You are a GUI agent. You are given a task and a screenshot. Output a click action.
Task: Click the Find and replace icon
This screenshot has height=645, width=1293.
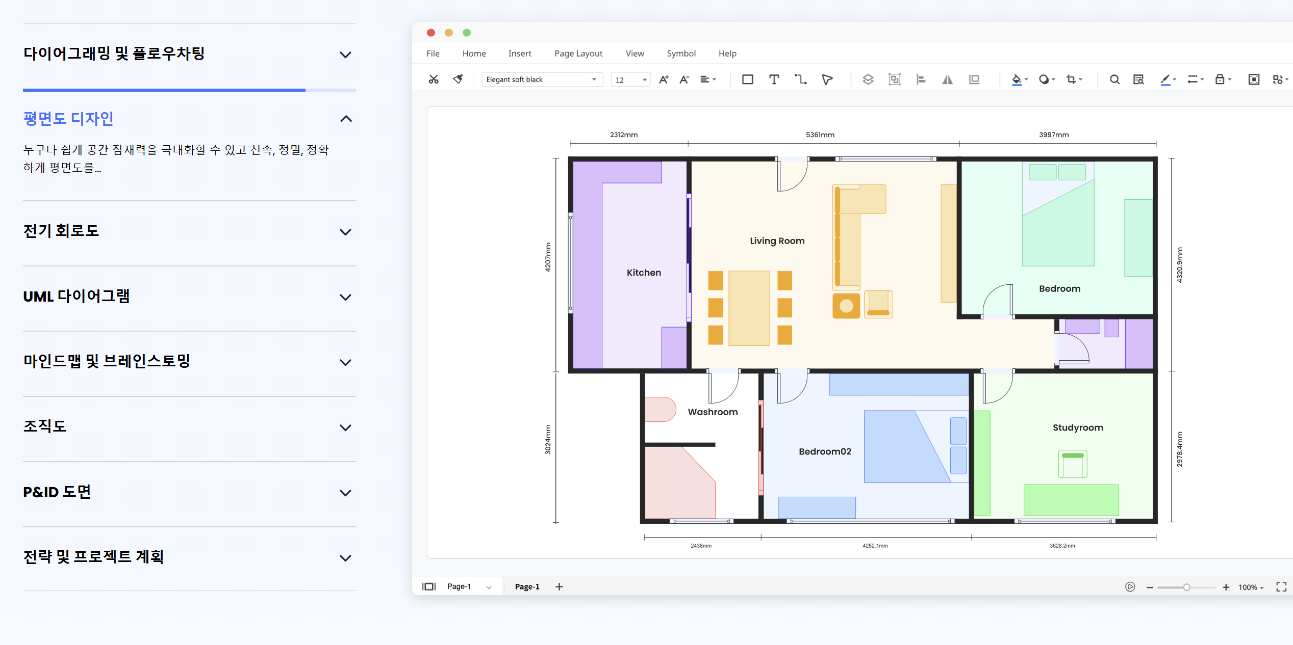pyautogui.click(x=1138, y=79)
